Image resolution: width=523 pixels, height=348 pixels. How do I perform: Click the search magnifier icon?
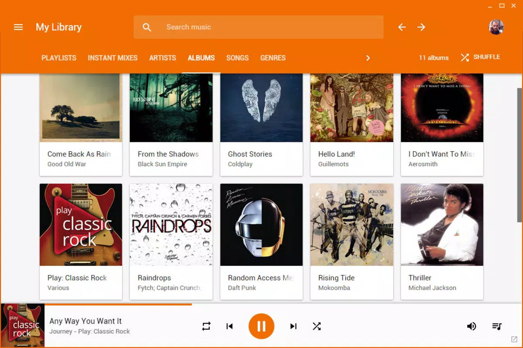click(x=147, y=27)
